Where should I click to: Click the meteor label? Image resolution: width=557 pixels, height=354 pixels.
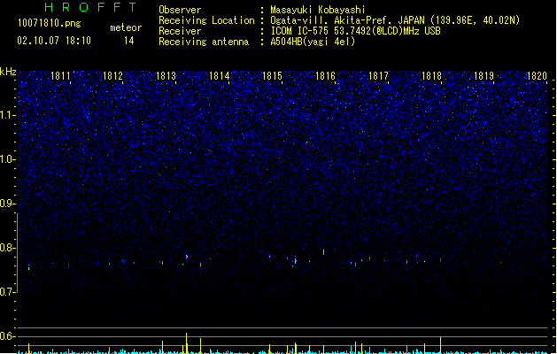(126, 27)
